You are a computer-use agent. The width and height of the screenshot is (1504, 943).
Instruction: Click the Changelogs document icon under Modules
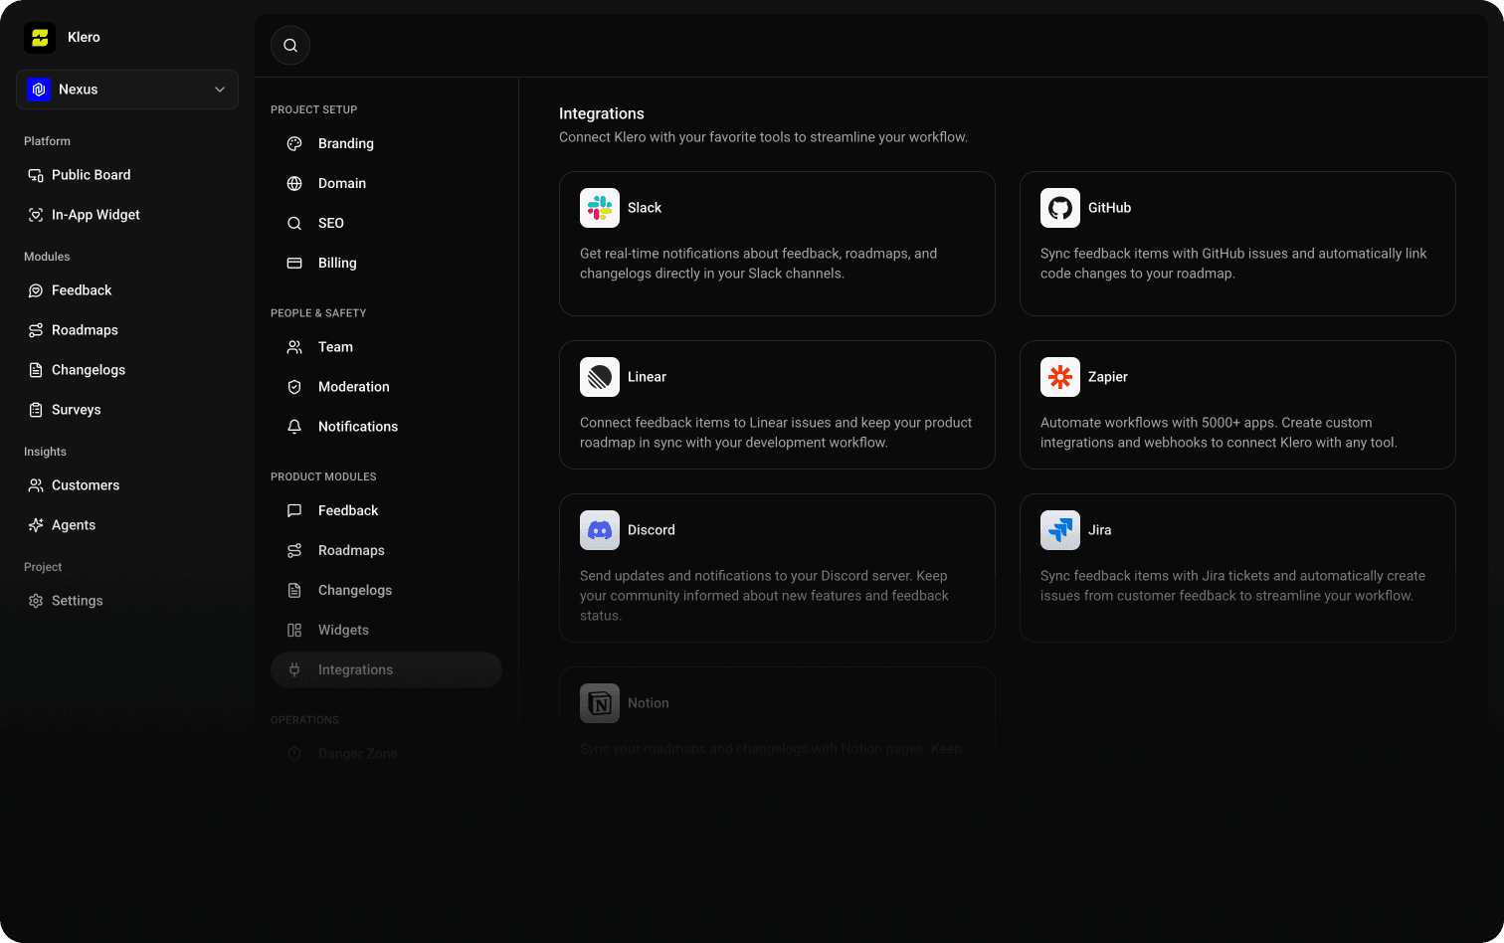click(36, 370)
